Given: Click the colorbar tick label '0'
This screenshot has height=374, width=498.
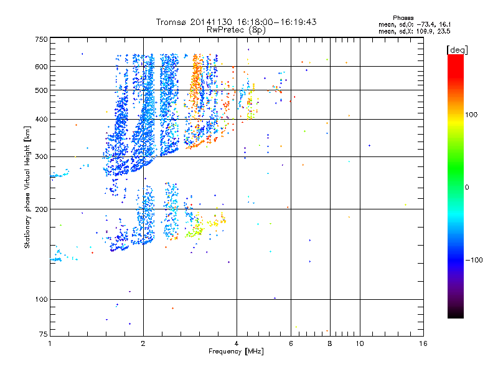Looking at the screenshot, I should tap(467, 188).
